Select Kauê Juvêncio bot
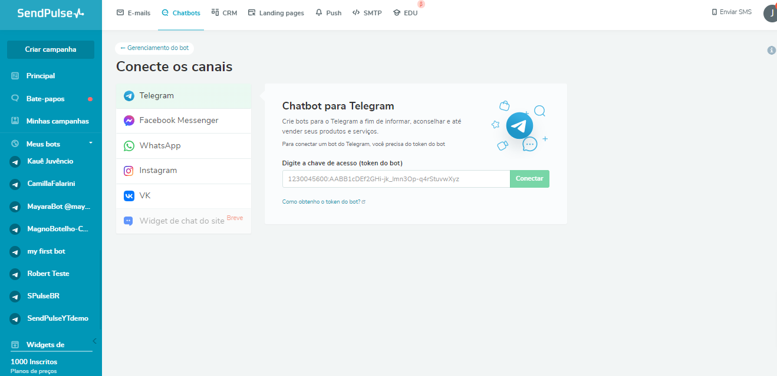 point(51,161)
